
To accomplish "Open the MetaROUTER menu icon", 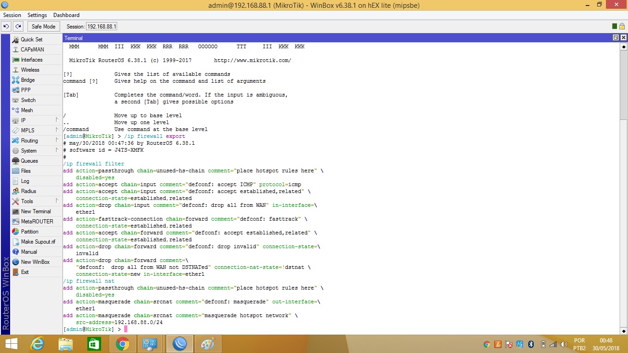I will (x=16, y=222).
